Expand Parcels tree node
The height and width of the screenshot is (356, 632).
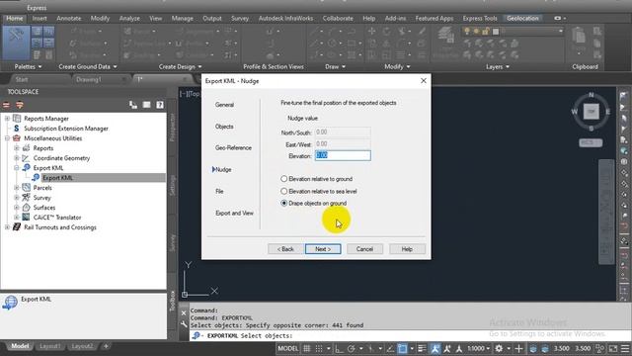17,188
